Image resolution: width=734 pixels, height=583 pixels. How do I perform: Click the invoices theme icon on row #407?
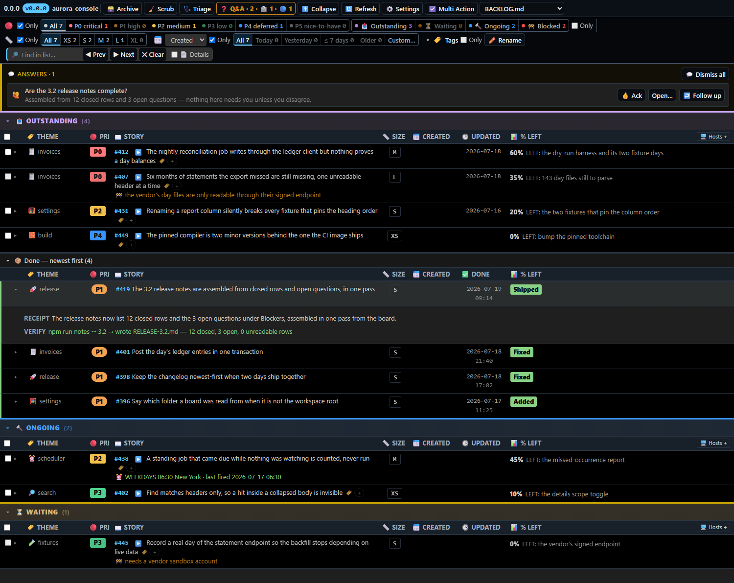coord(32,177)
